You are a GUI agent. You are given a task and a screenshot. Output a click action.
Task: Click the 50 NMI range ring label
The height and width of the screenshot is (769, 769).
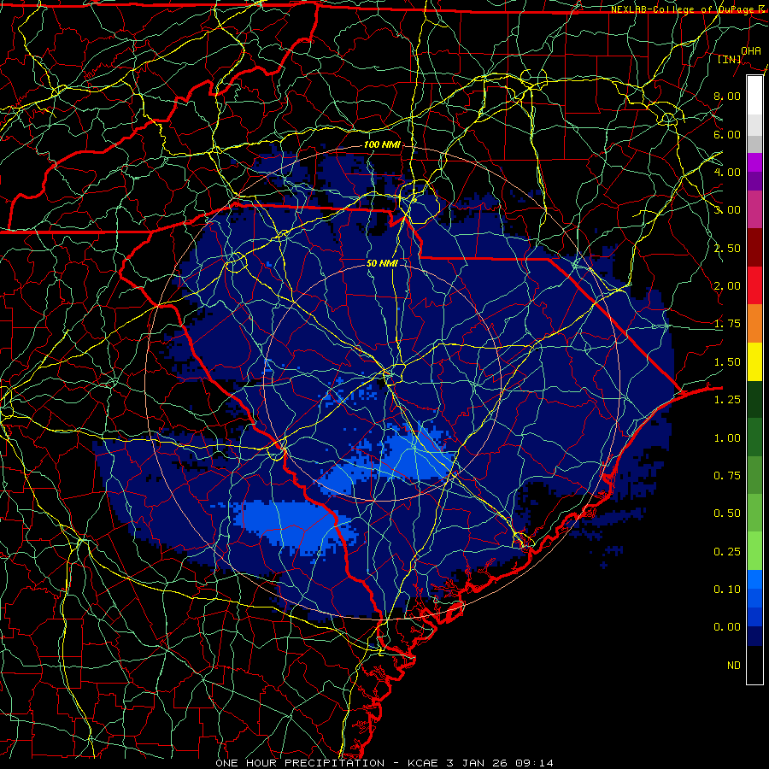[x=382, y=263]
